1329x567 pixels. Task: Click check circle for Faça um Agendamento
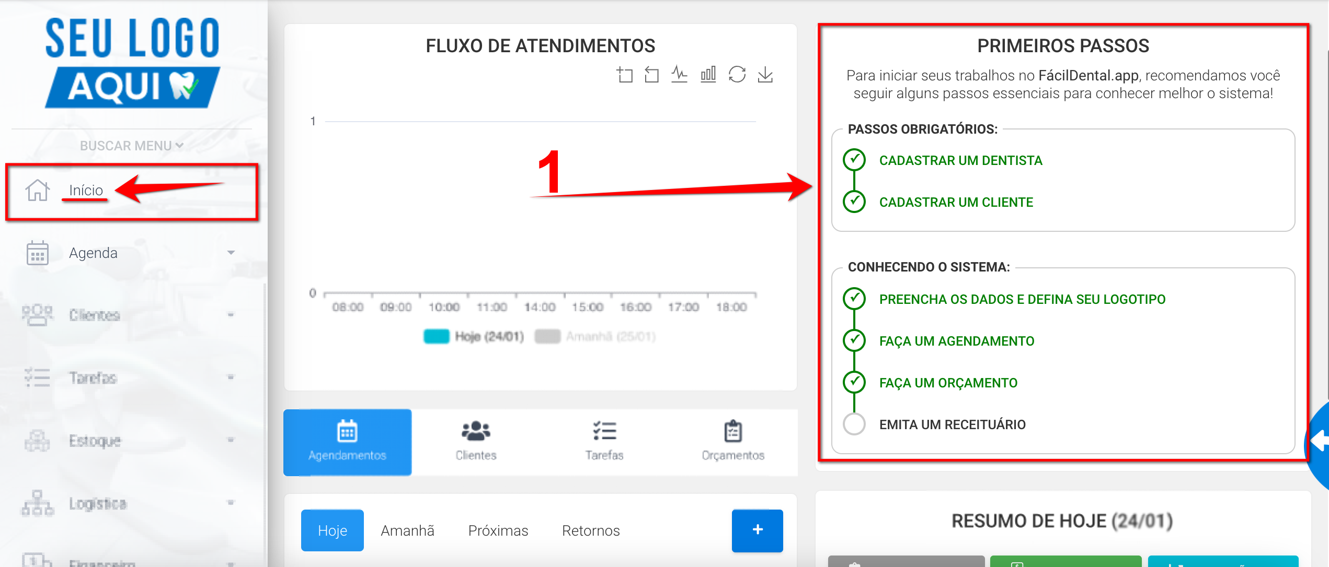pos(854,340)
